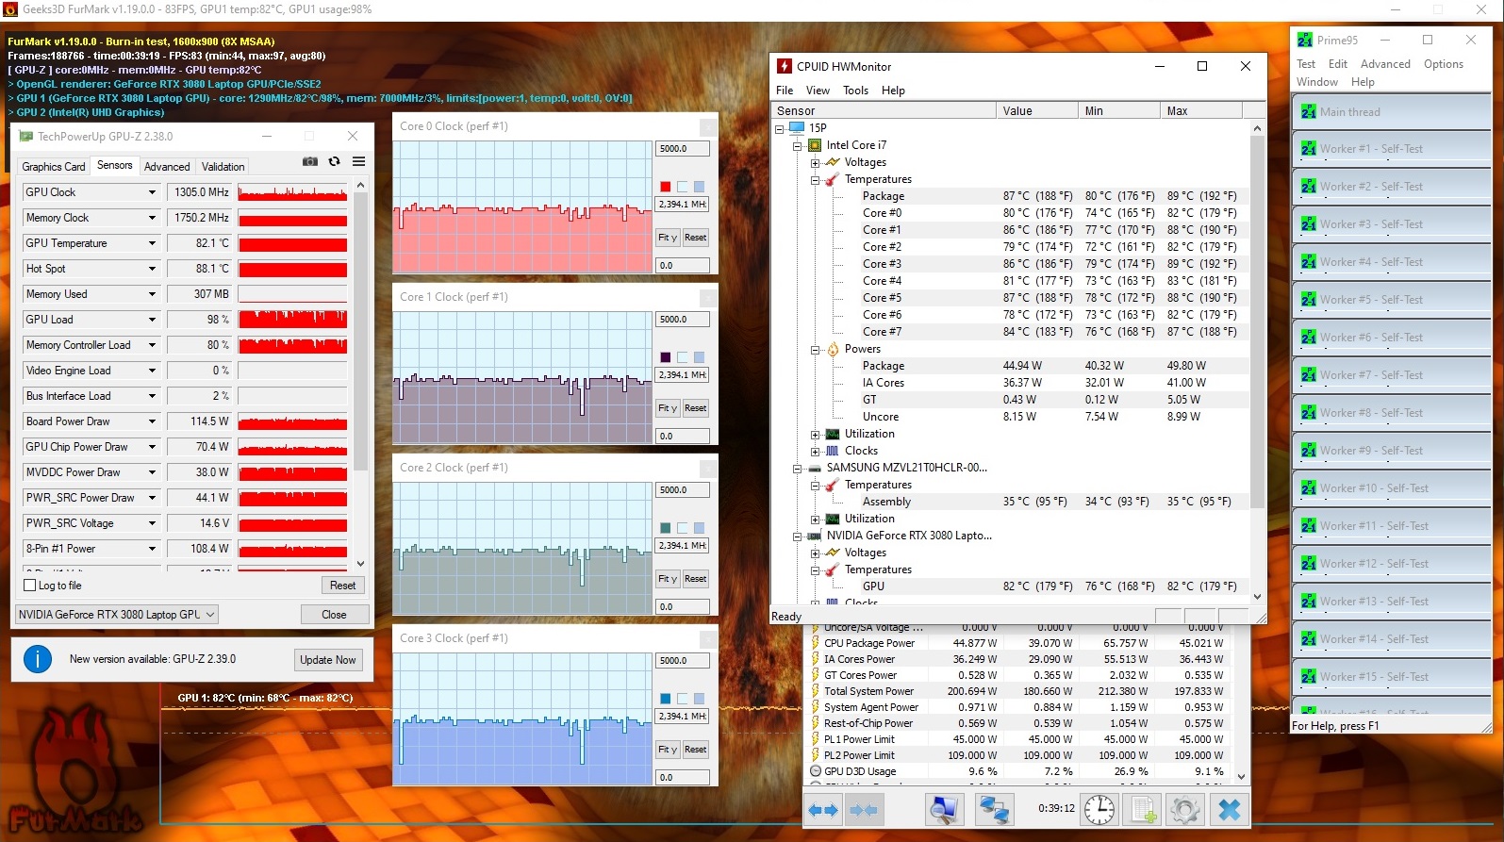Open the GPU selection dropdown in GPU-Z

coord(117,615)
